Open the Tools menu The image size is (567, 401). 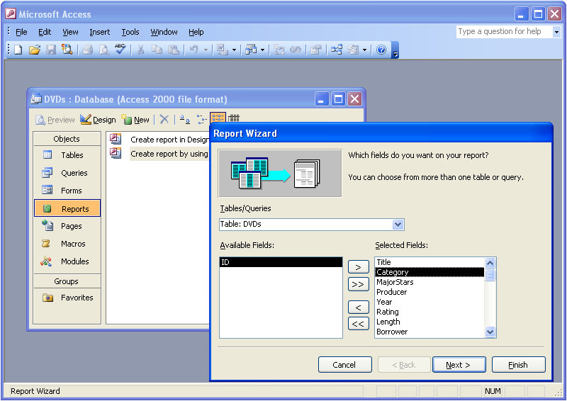130,32
